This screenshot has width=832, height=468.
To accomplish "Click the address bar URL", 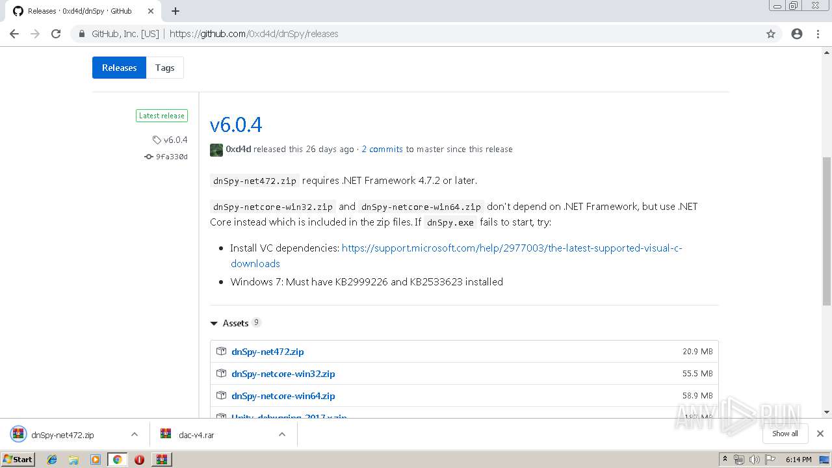I will point(254,34).
